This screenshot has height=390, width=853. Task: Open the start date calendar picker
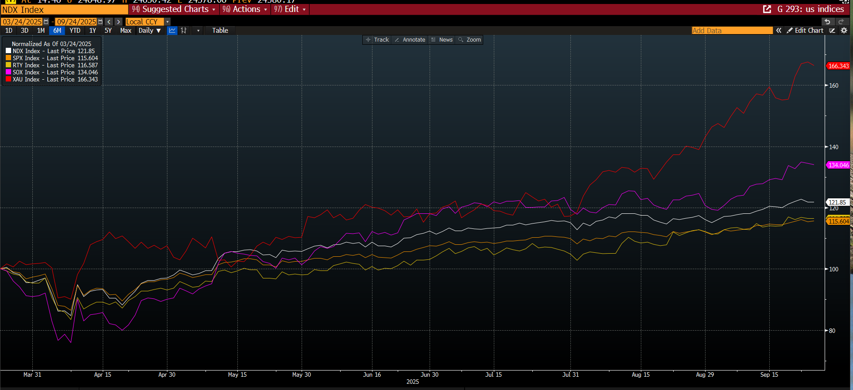(x=46, y=22)
